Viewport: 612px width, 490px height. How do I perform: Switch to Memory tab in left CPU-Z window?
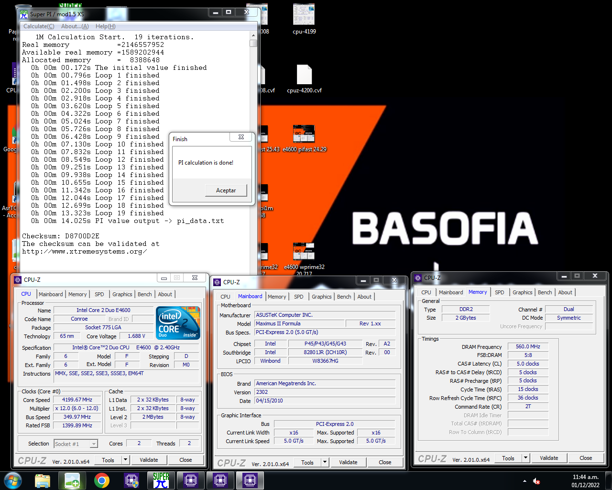pyautogui.click(x=77, y=294)
